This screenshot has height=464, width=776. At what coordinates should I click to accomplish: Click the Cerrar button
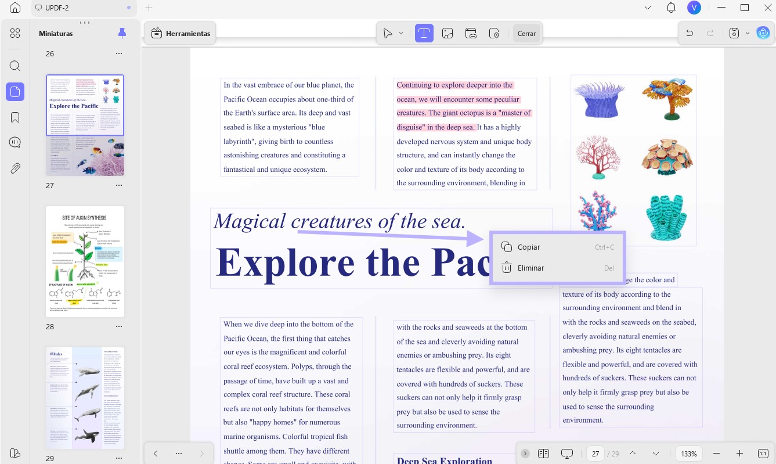[526, 33]
